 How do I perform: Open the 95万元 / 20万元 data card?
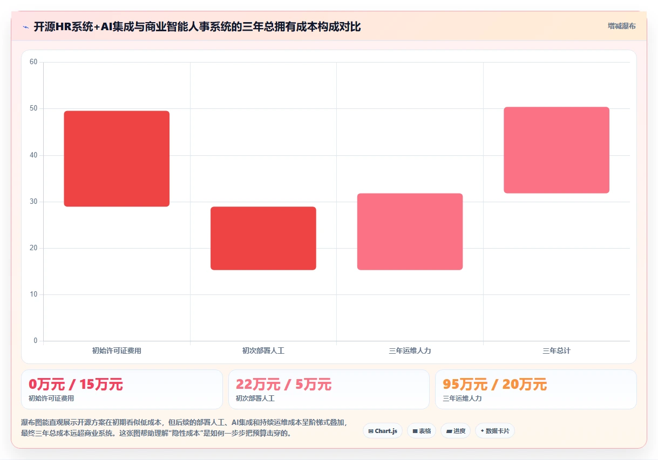[x=536, y=389]
